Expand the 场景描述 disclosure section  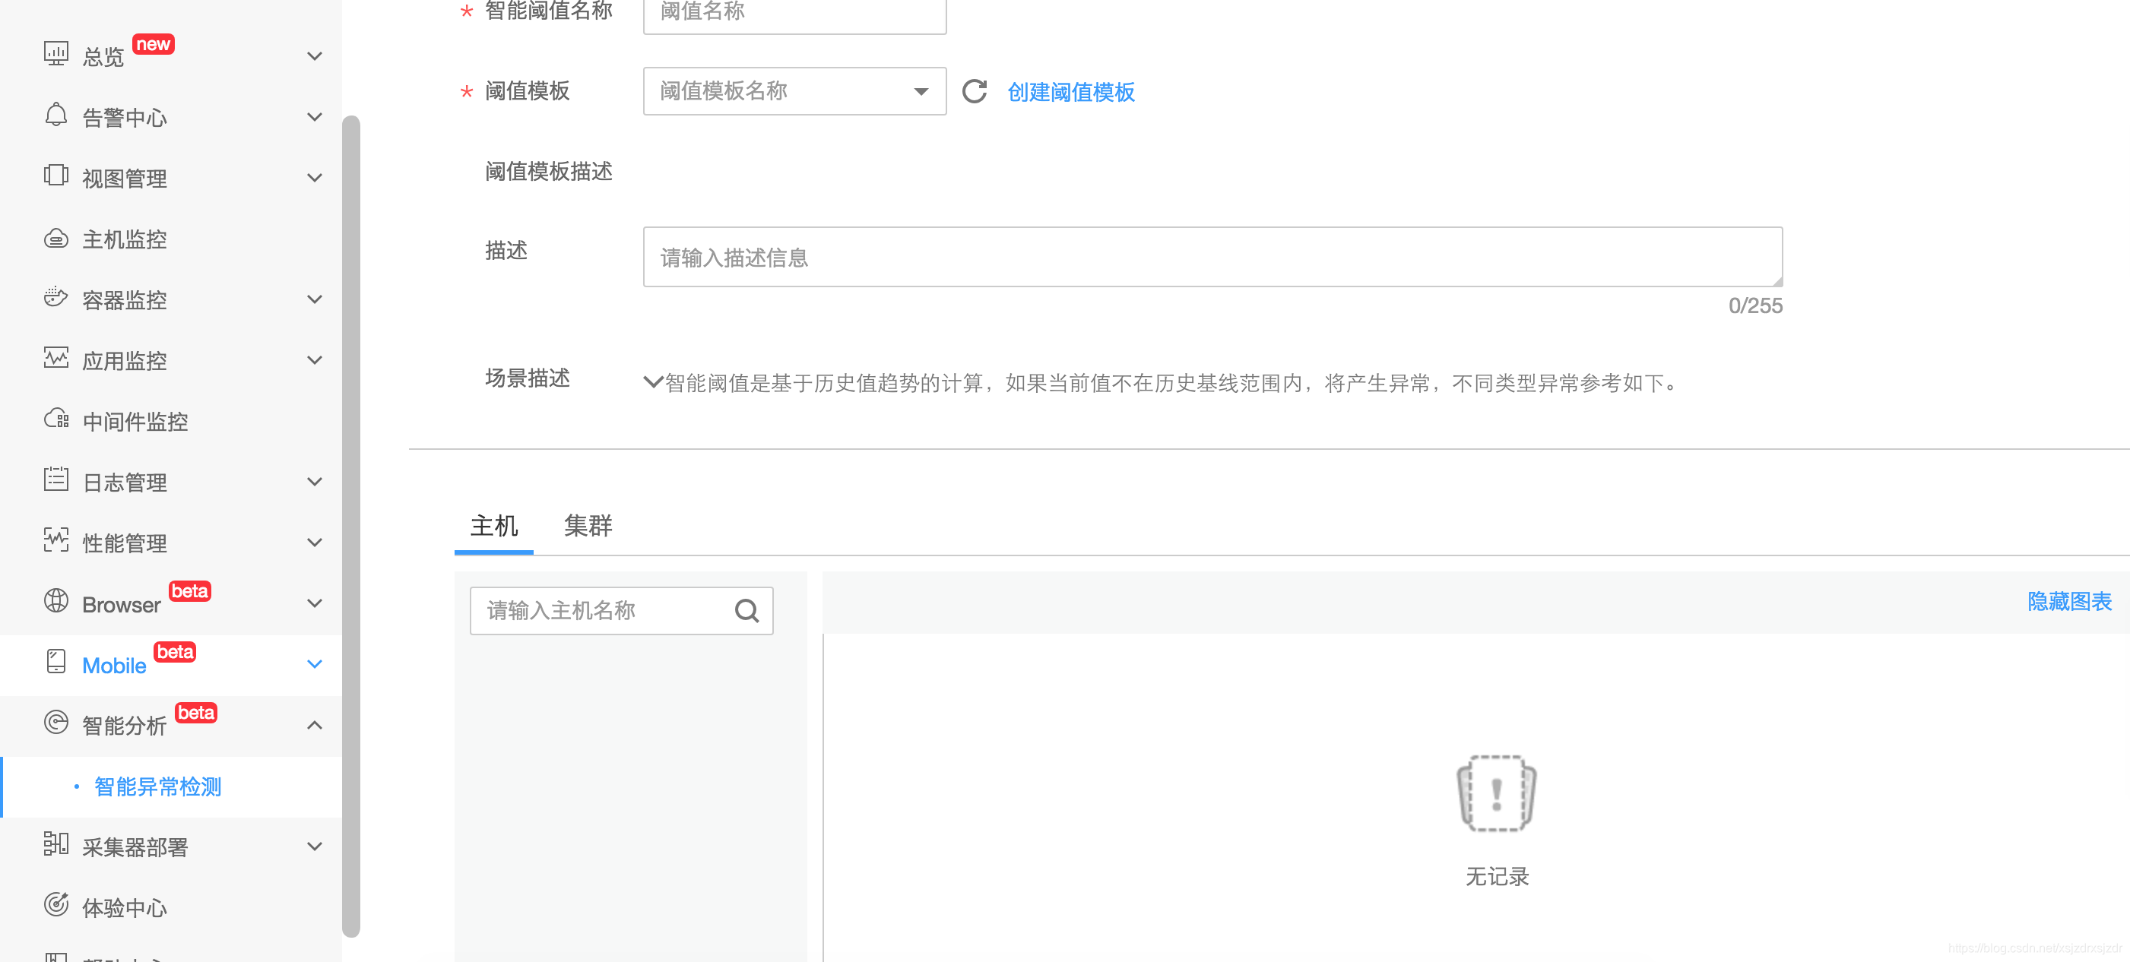click(649, 383)
